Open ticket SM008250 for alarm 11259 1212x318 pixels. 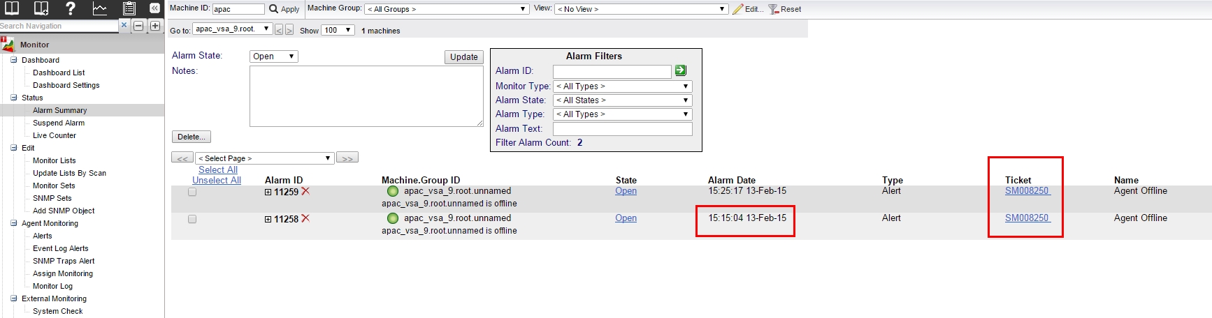1027,191
